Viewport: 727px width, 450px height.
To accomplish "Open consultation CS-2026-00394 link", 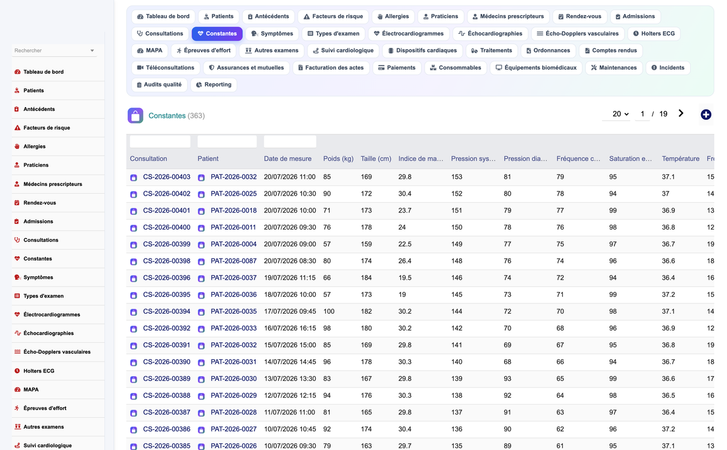I will click(167, 311).
